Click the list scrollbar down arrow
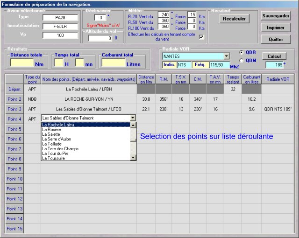This screenshot has width=299, height=238. pos(133,157)
